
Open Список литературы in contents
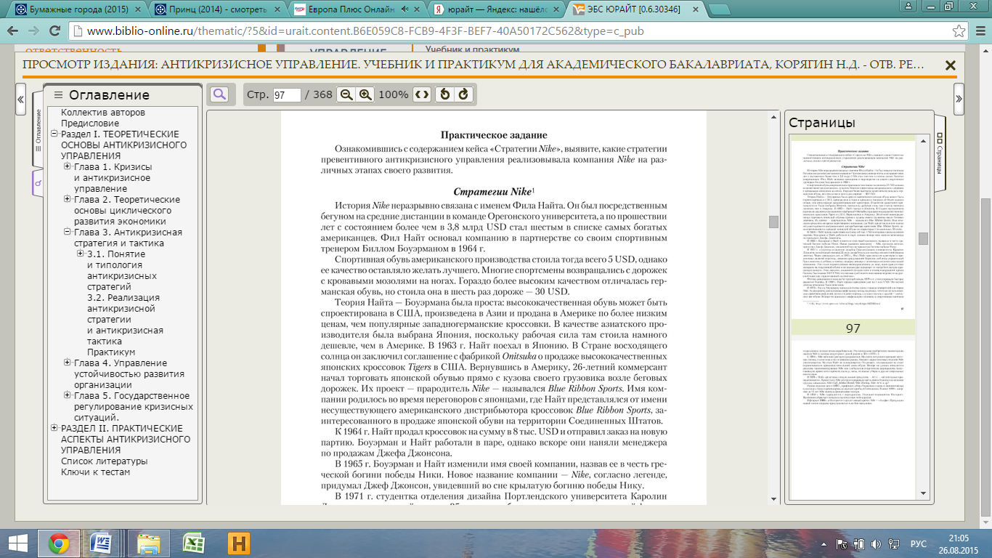coord(104,461)
